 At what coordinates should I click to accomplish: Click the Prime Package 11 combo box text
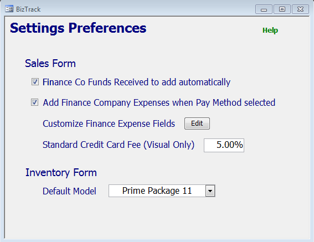click(x=157, y=190)
